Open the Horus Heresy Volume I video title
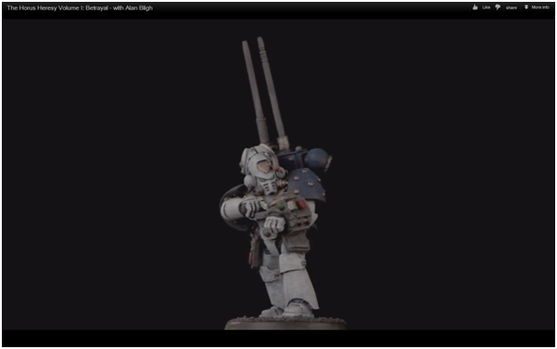 (80, 7)
